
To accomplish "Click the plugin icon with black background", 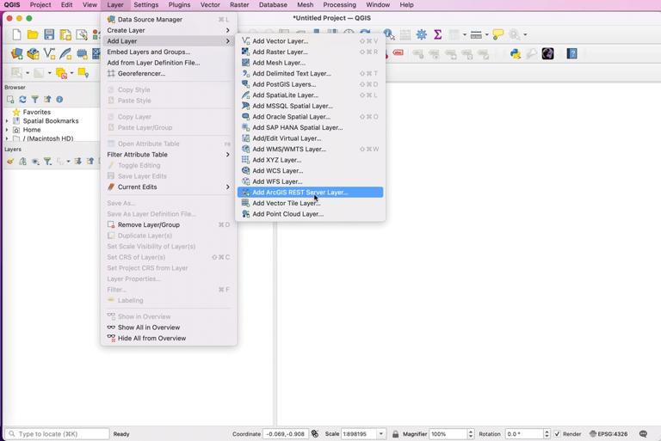I will pyautogui.click(x=547, y=54).
